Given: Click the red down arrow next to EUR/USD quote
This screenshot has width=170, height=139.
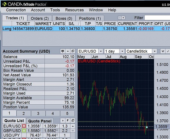Looking at the screenshot, I should (x=24, y=126).
